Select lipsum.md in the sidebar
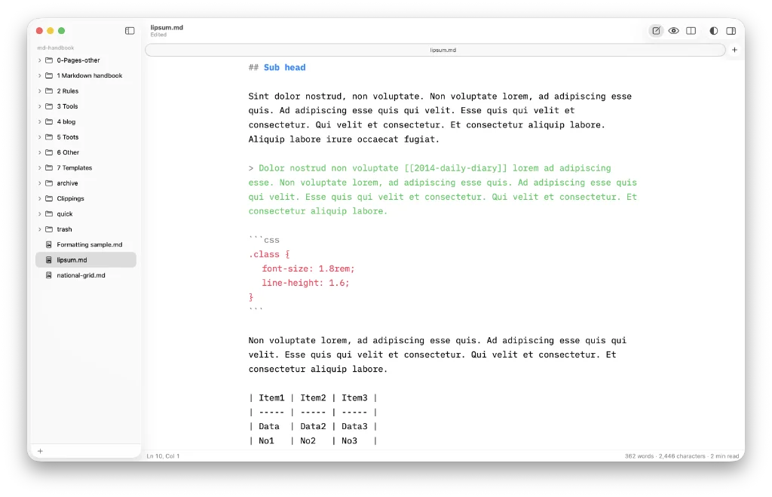This screenshot has width=772, height=497. [86, 260]
